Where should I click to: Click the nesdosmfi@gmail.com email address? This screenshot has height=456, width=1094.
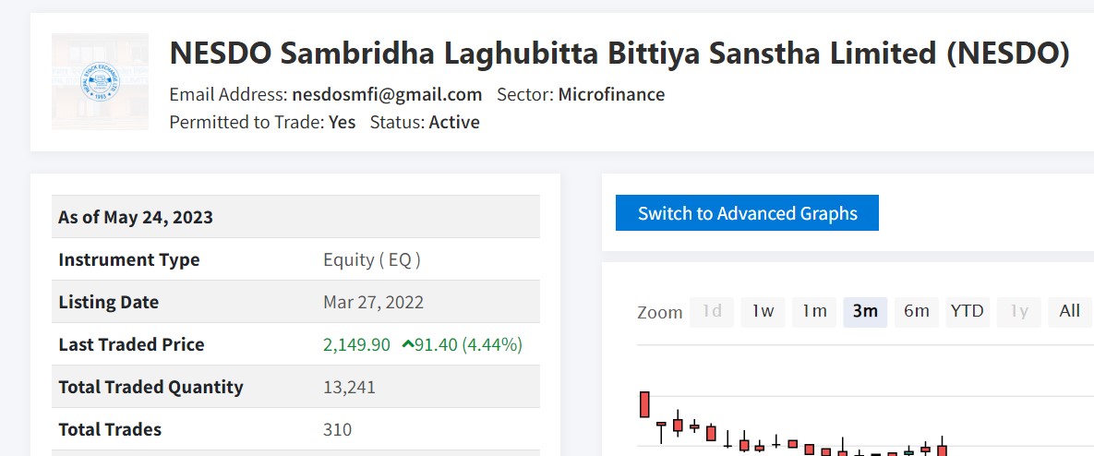[x=387, y=94]
